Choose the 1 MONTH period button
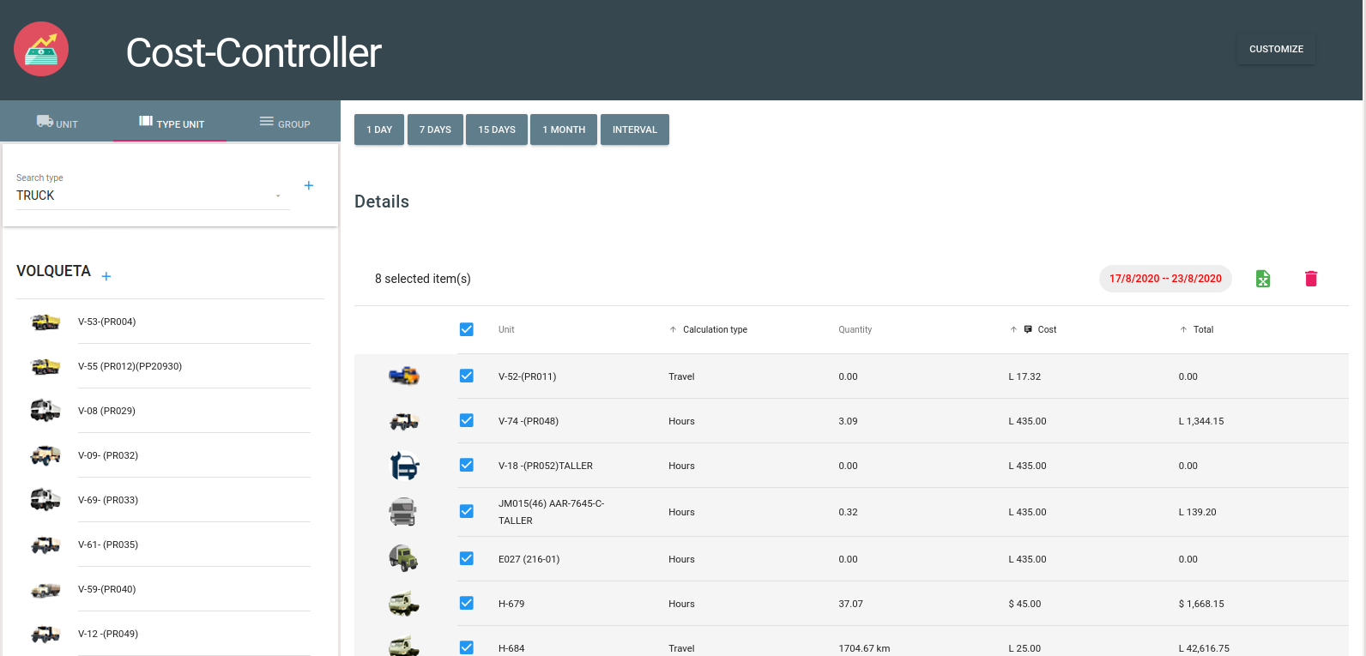 click(564, 129)
